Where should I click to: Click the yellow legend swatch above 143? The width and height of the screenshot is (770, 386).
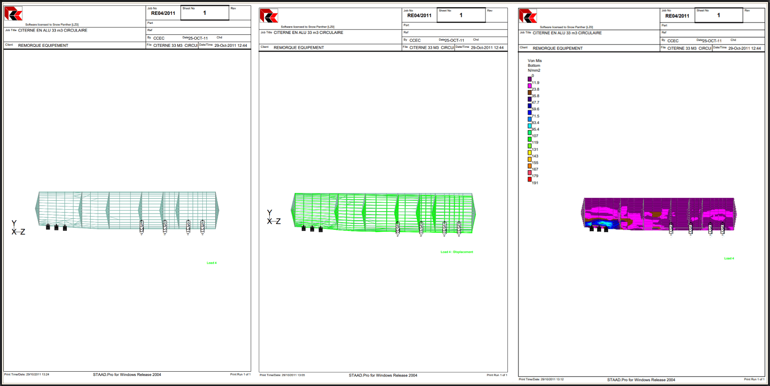click(529, 152)
